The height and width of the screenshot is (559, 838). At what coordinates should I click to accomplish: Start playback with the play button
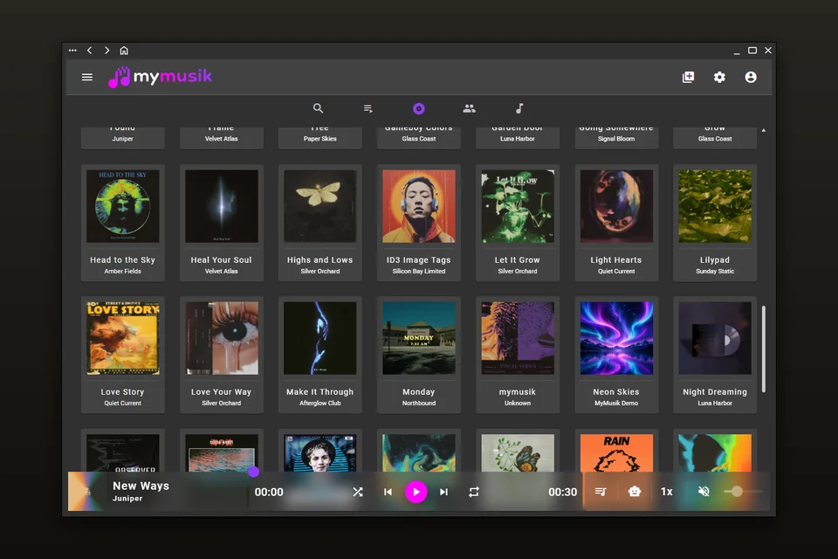(x=416, y=492)
